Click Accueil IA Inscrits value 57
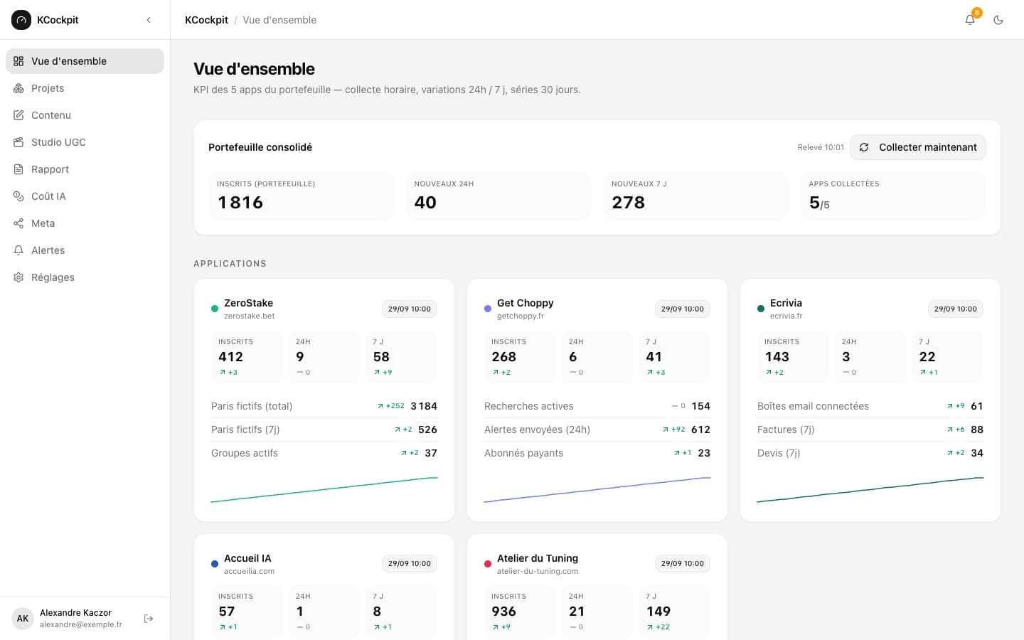This screenshot has width=1024, height=640. (x=227, y=612)
